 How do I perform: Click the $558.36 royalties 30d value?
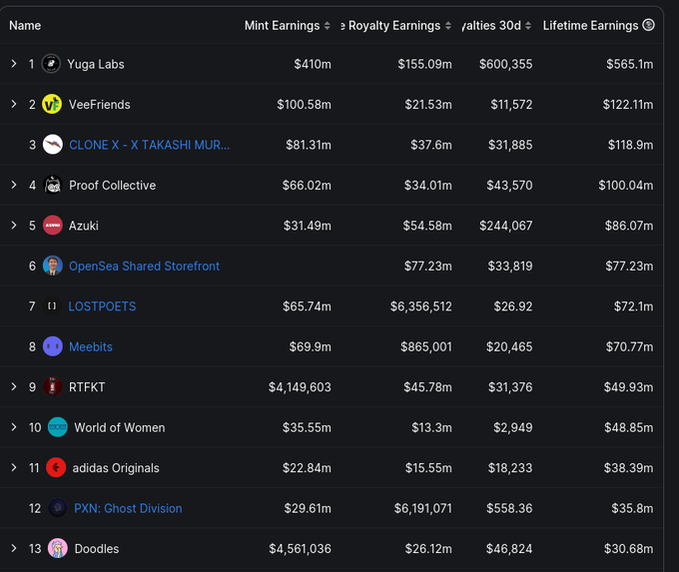(x=509, y=508)
